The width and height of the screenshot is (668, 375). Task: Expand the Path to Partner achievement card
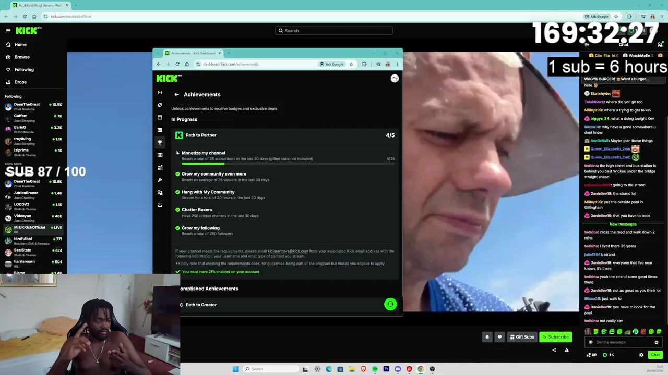pyautogui.click(x=285, y=135)
